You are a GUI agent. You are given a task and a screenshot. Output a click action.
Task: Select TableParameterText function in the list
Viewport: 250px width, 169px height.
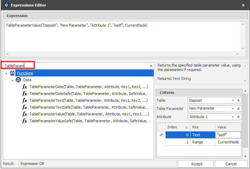pos(88,100)
